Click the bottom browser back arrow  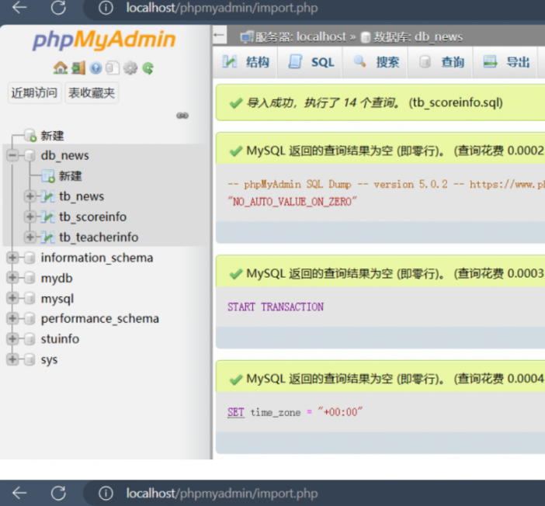click(19, 493)
